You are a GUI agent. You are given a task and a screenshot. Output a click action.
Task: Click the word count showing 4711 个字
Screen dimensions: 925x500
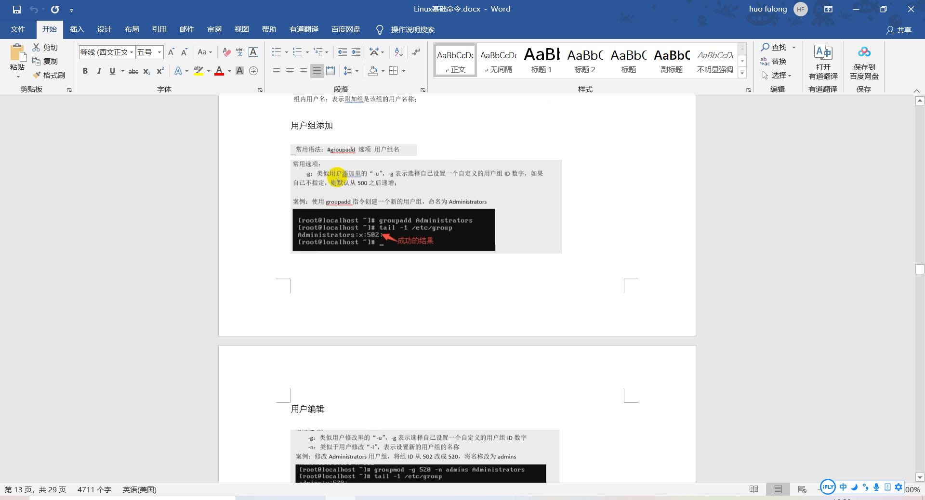pos(94,489)
